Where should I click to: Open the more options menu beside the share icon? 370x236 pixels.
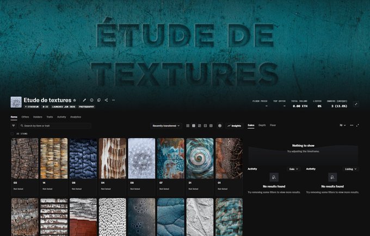(114, 100)
